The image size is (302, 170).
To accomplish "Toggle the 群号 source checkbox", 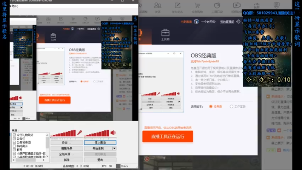I will [14, 150].
